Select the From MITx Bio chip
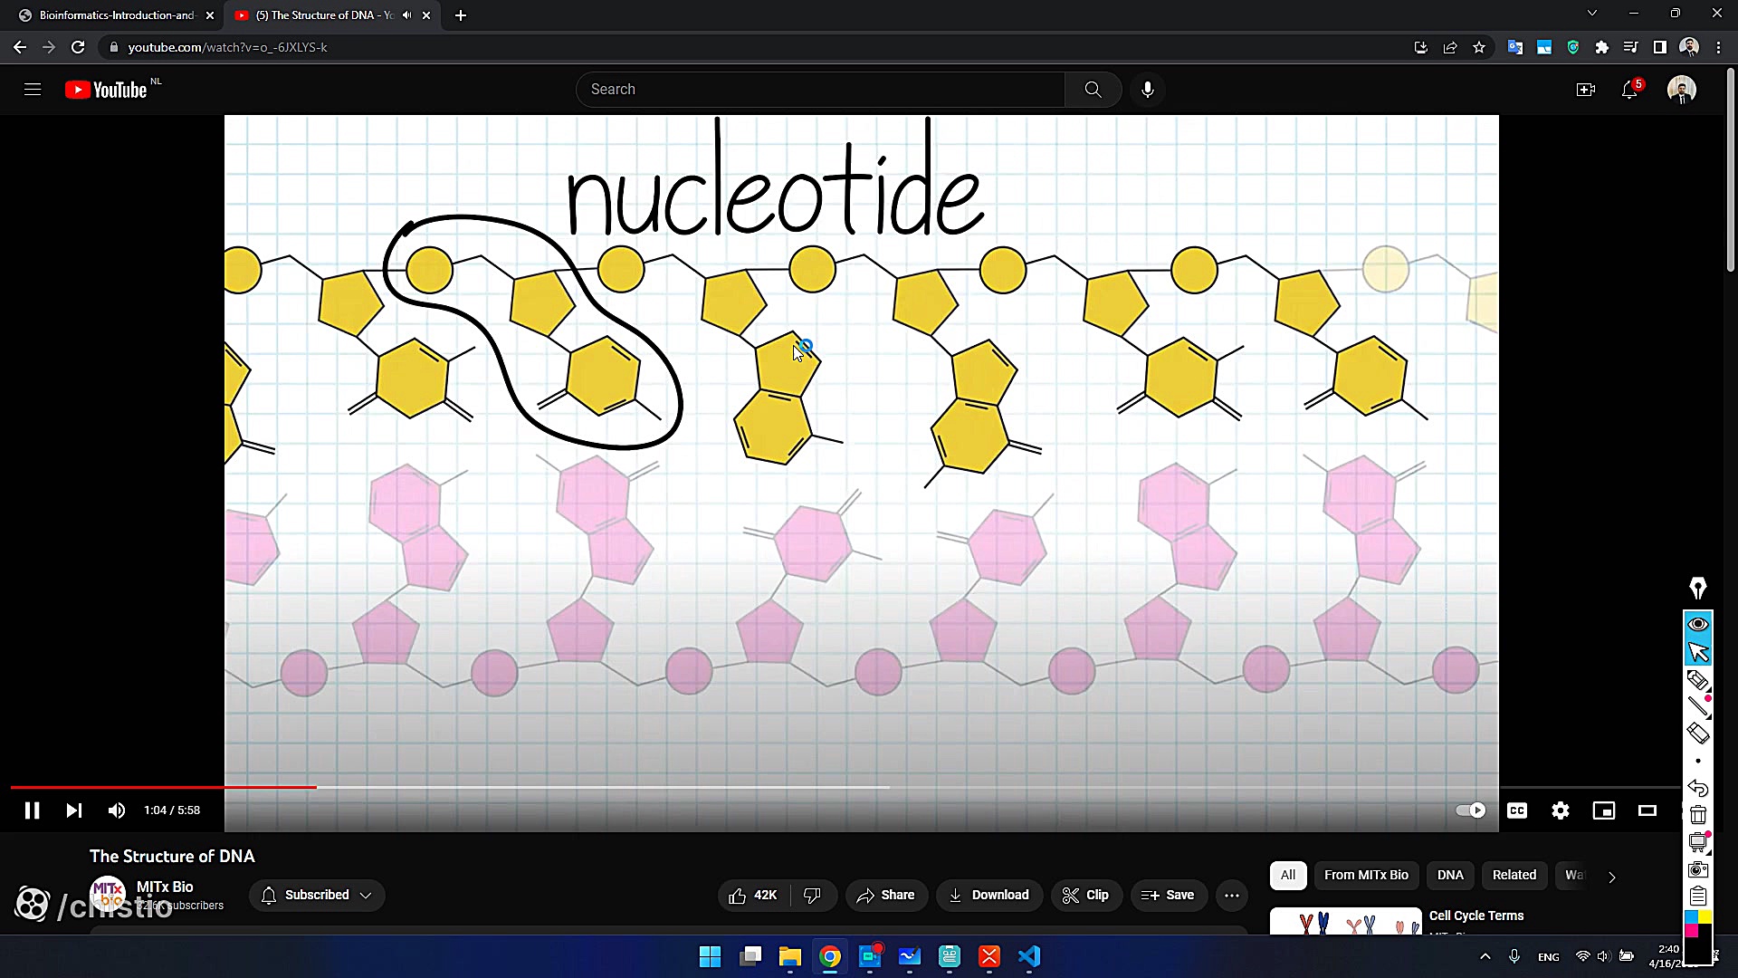The width and height of the screenshot is (1738, 978). point(1366,875)
